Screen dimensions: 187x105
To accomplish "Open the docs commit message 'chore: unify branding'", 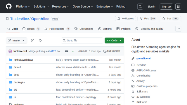I will (x=77, y=75).
